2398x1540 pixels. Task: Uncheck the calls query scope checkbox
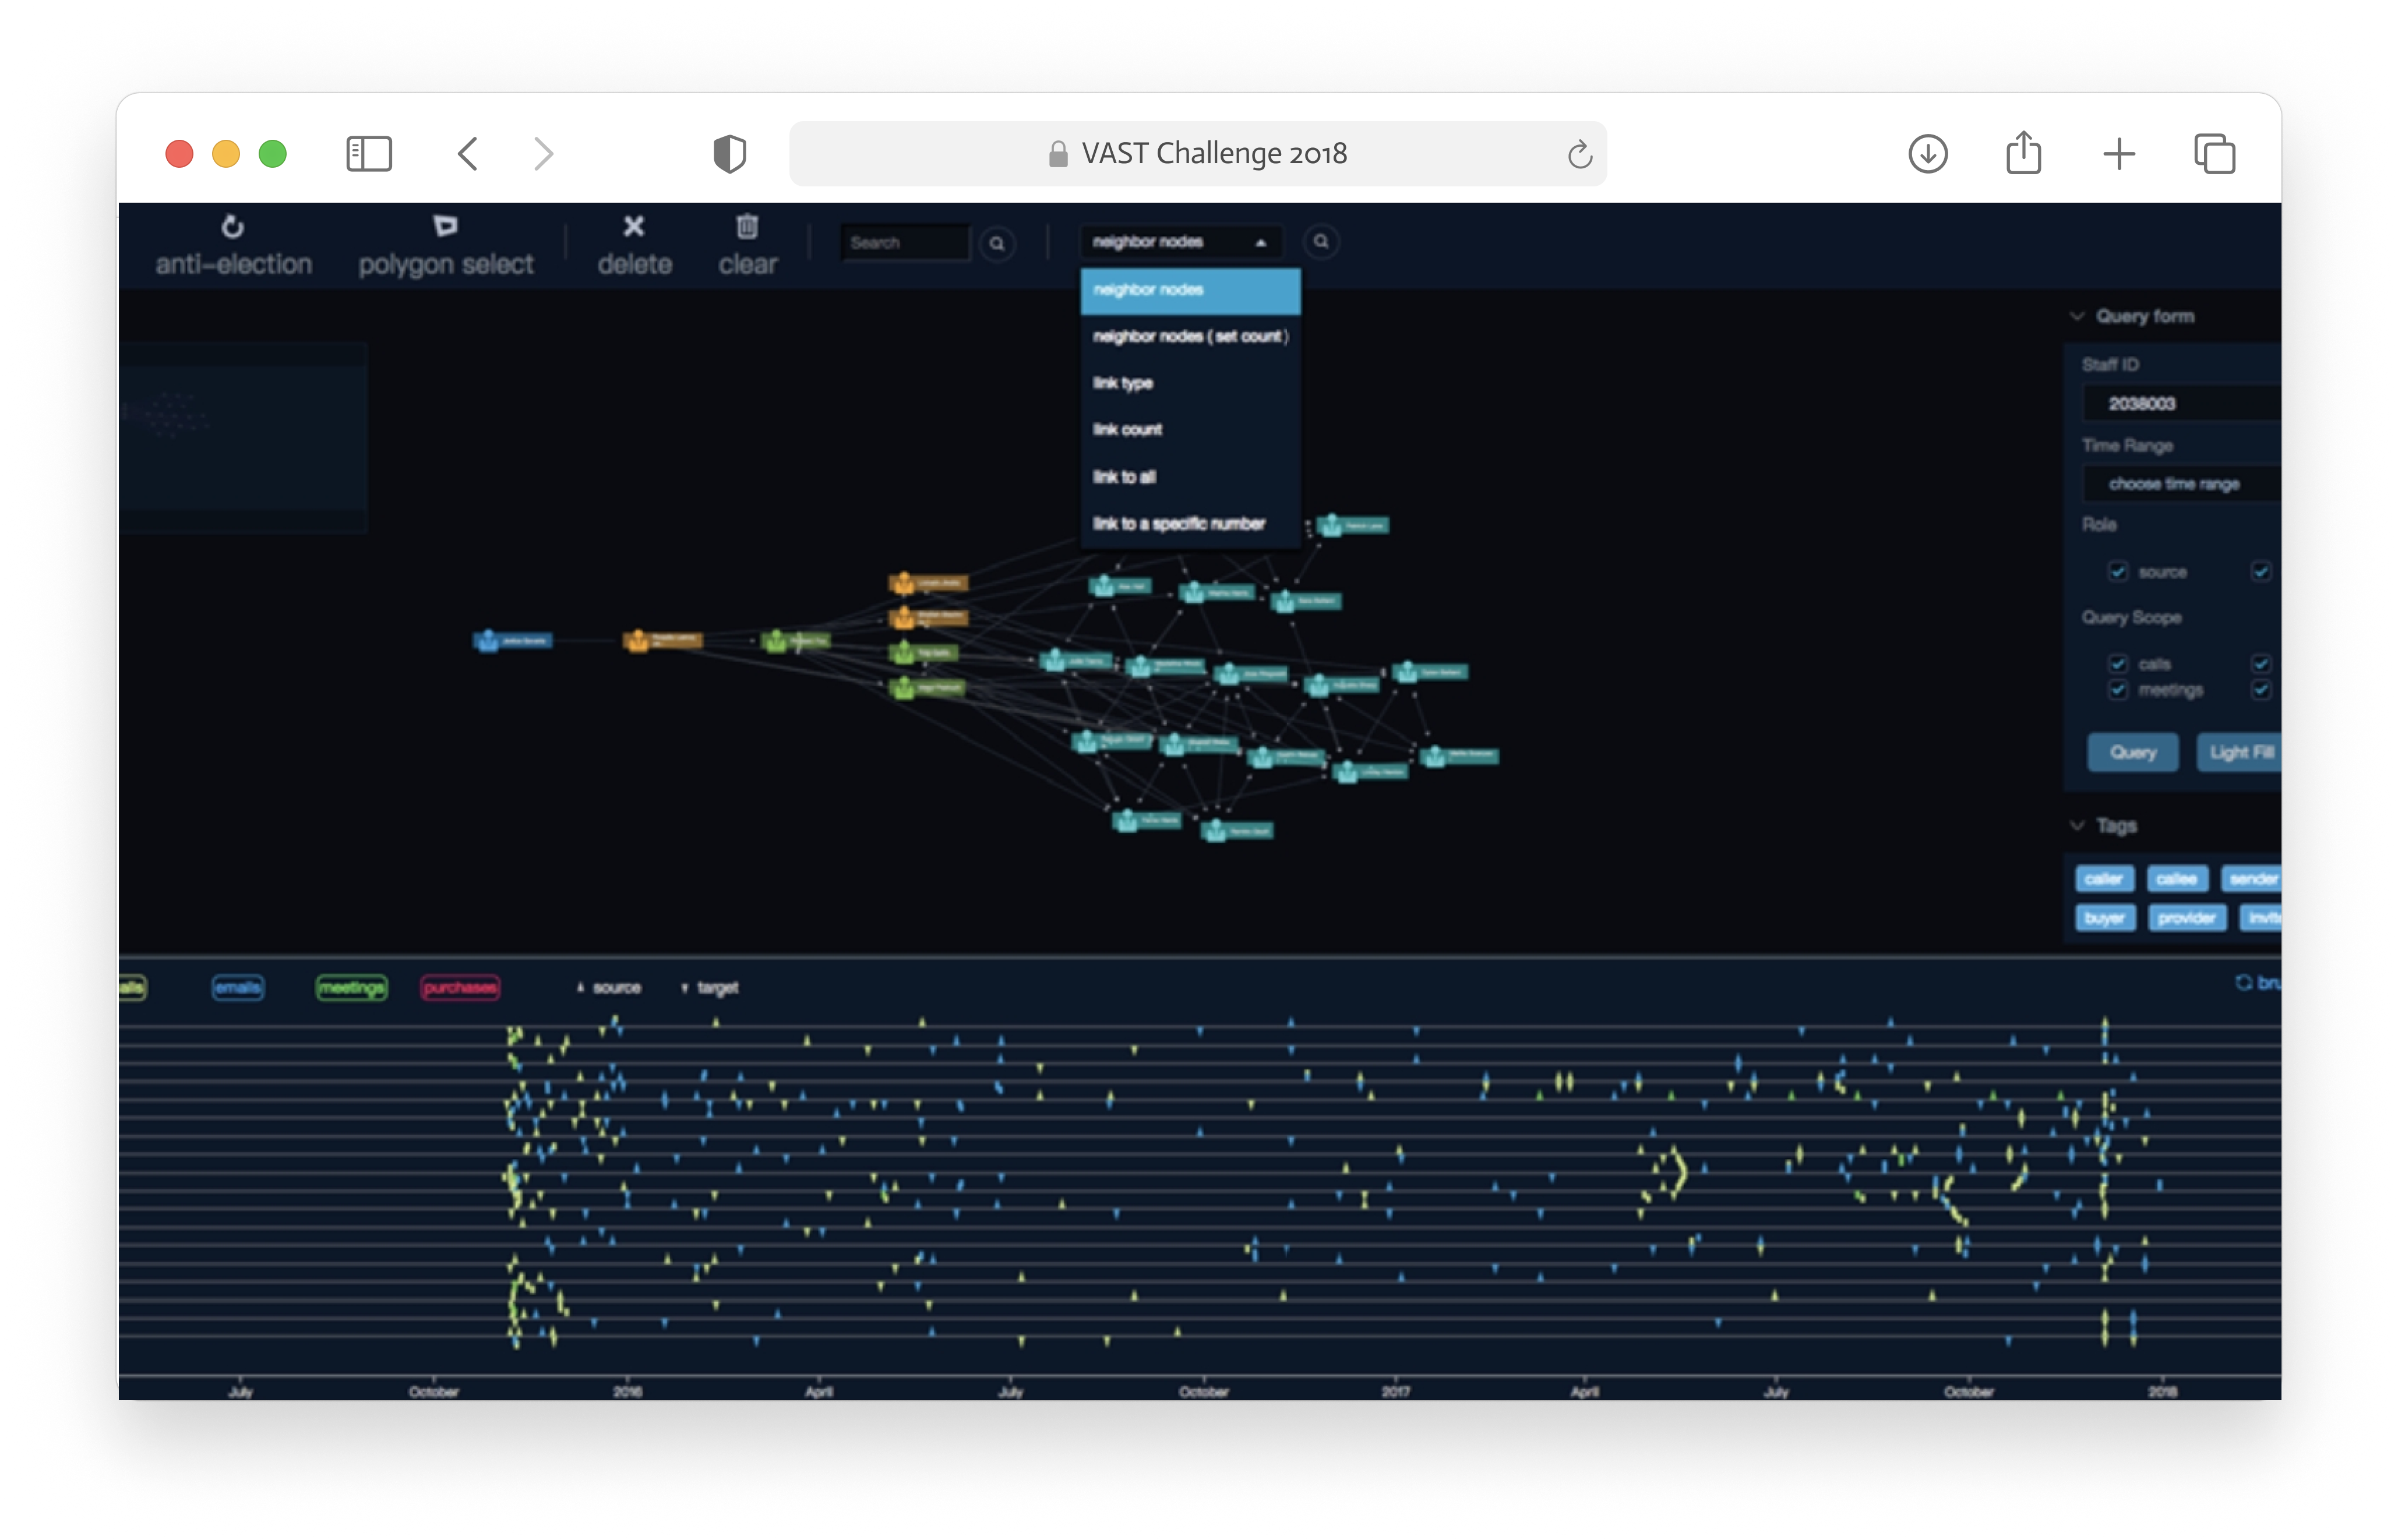point(2117,664)
